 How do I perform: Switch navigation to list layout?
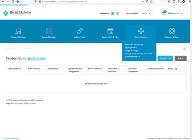(x=117, y=13)
